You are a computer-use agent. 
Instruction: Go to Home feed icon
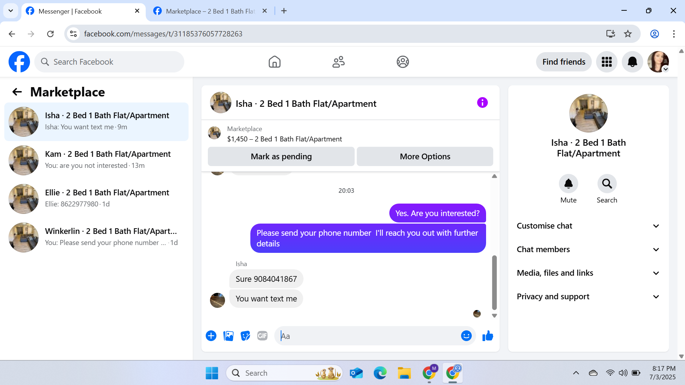(274, 62)
